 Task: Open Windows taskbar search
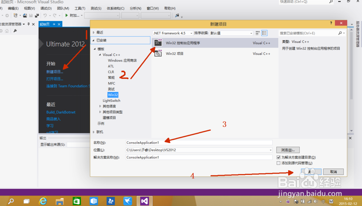pos(11,201)
